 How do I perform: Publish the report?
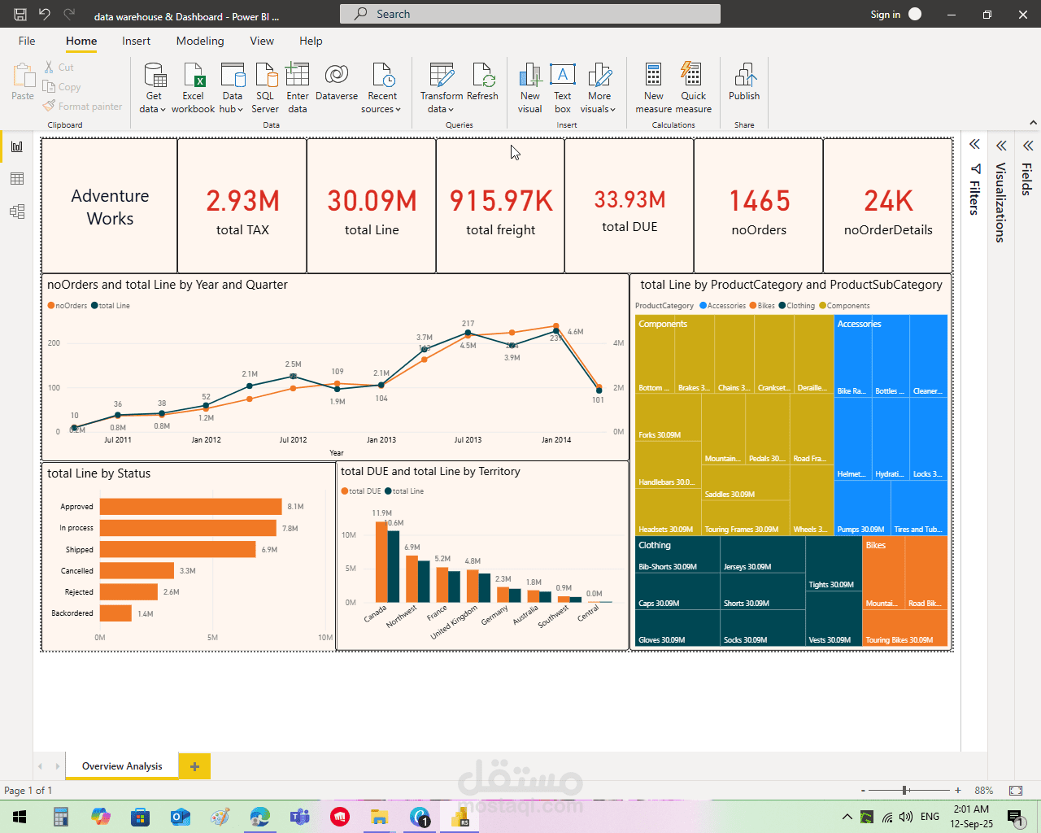coord(744,82)
